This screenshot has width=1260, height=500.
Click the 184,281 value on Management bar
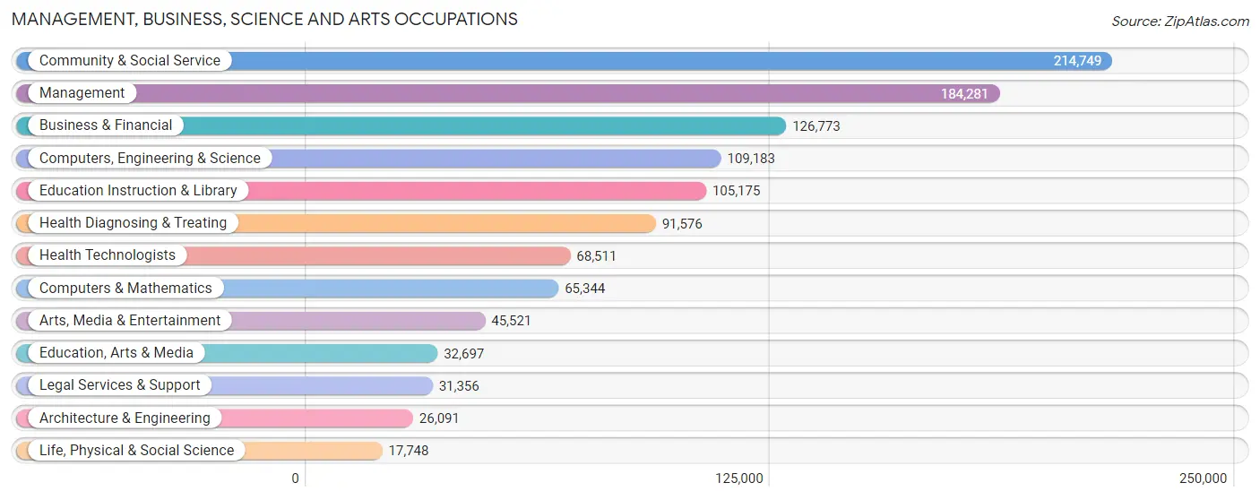tap(965, 93)
